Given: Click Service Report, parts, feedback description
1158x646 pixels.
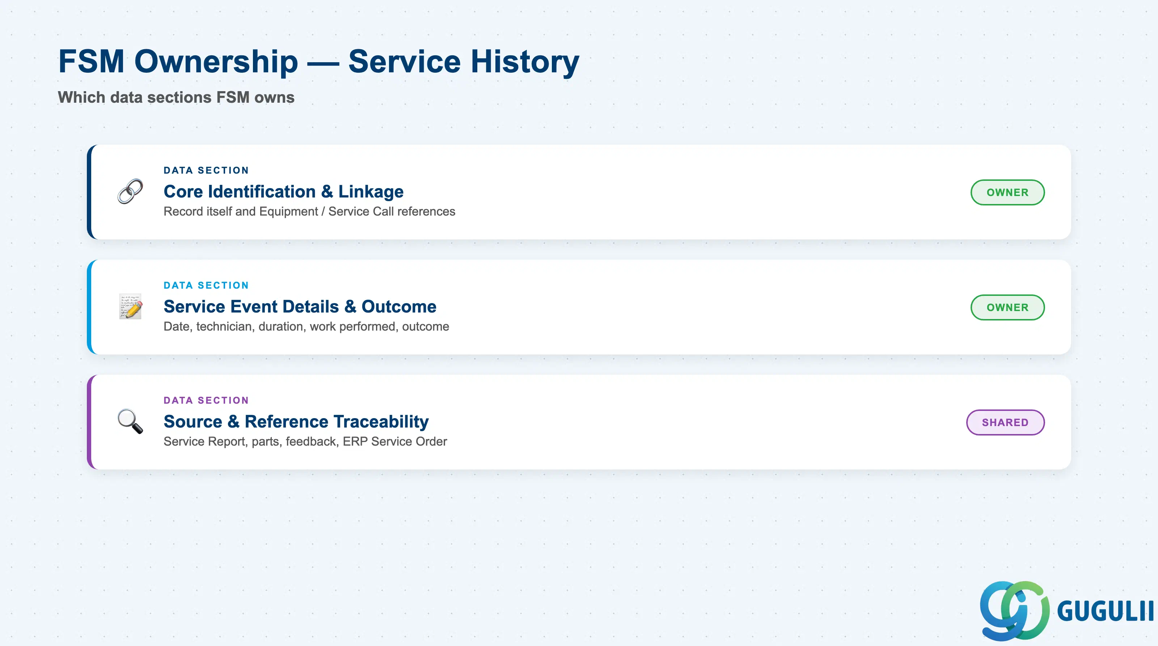Looking at the screenshot, I should (305, 442).
